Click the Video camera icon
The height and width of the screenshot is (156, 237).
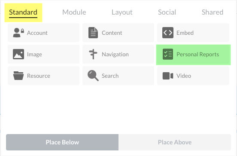[168, 76]
